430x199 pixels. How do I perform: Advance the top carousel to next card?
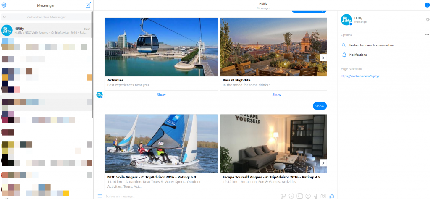(323, 58)
